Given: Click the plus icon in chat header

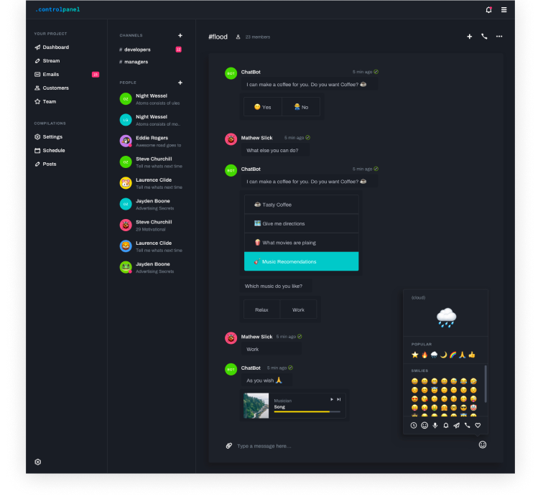Looking at the screenshot, I should click(x=470, y=37).
